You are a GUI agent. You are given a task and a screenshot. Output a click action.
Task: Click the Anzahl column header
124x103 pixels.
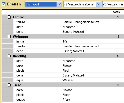click(117, 12)
